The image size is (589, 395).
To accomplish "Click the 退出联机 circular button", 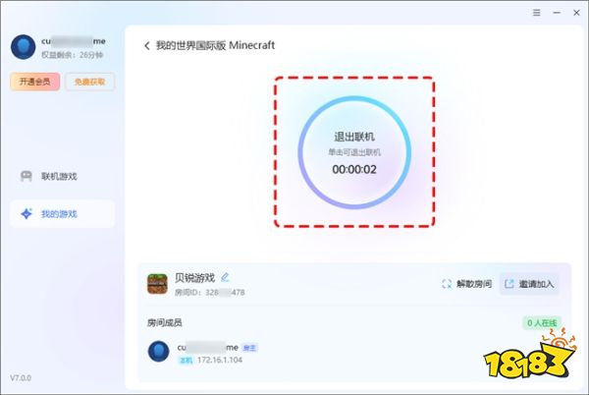I will click(x=354, y=152).
